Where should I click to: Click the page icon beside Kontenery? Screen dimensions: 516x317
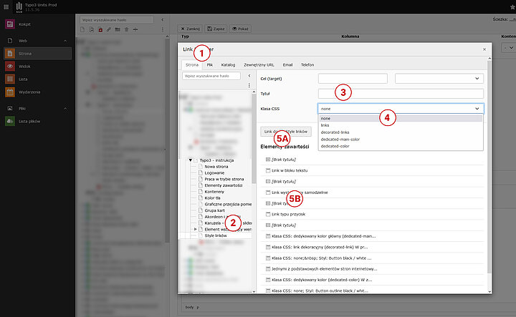coord(201,192)
